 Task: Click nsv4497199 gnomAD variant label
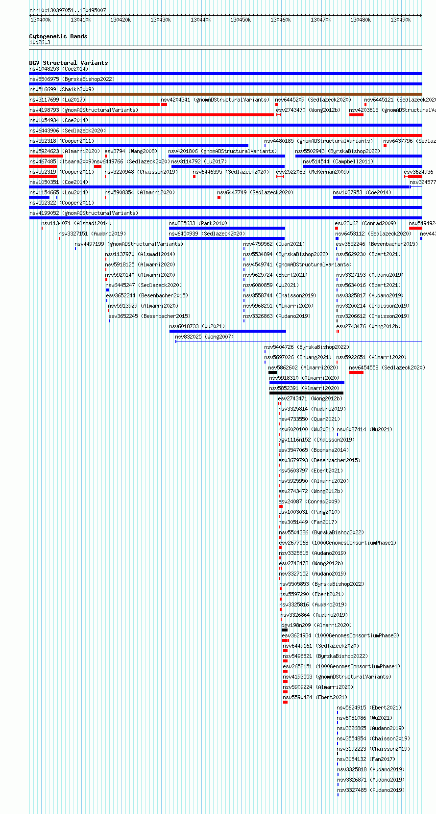(129, 244)
